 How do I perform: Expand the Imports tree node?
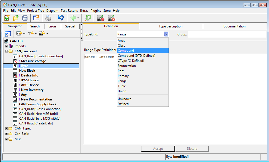click(x=6, y=46)
